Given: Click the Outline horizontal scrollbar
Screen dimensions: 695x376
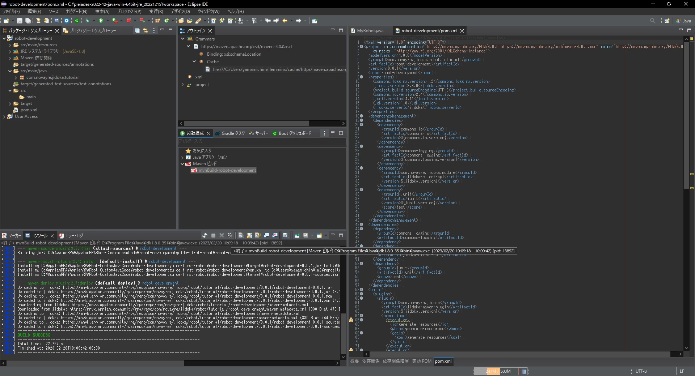Looking at the screenshot, I should [x=247, y=123].
